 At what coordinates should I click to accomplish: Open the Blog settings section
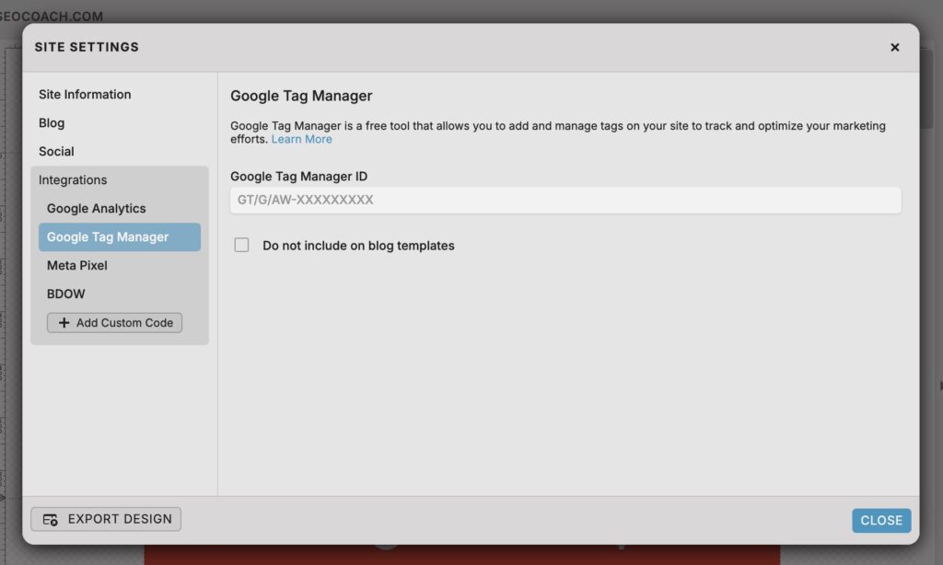coord(52,122)
